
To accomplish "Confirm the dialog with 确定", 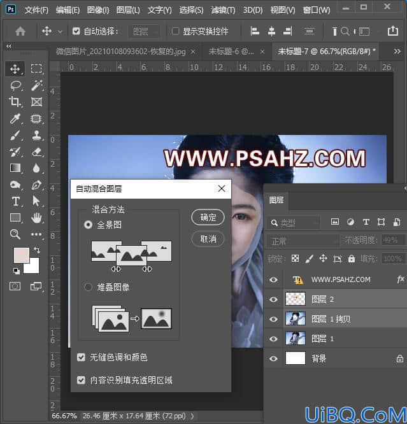I will coord(208,217).
